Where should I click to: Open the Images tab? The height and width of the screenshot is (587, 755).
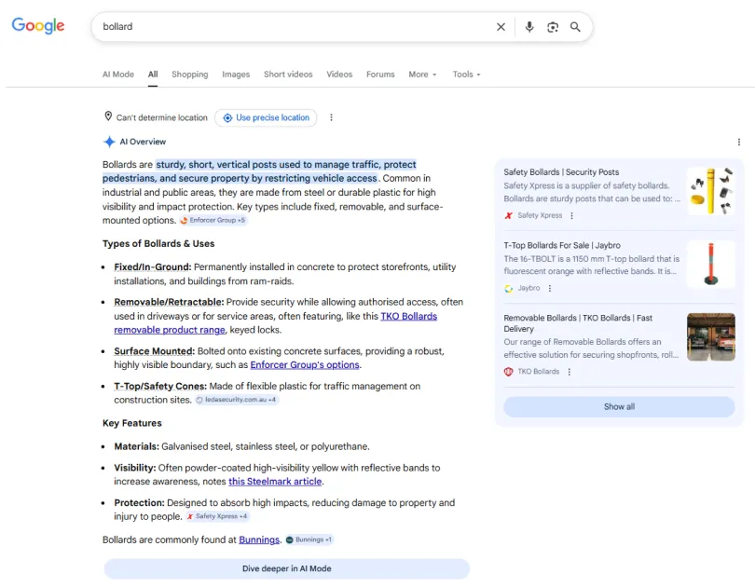(x=236, y=75)
